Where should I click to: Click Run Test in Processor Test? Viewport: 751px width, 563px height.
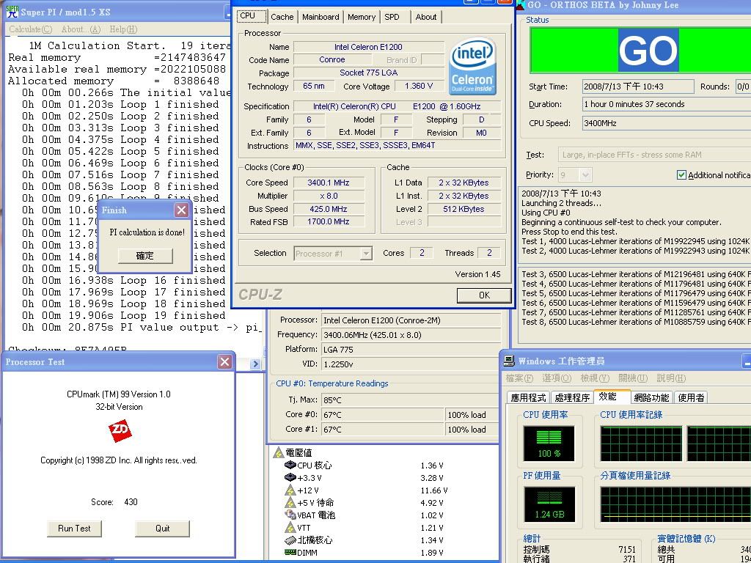click(x=74, y=529)
